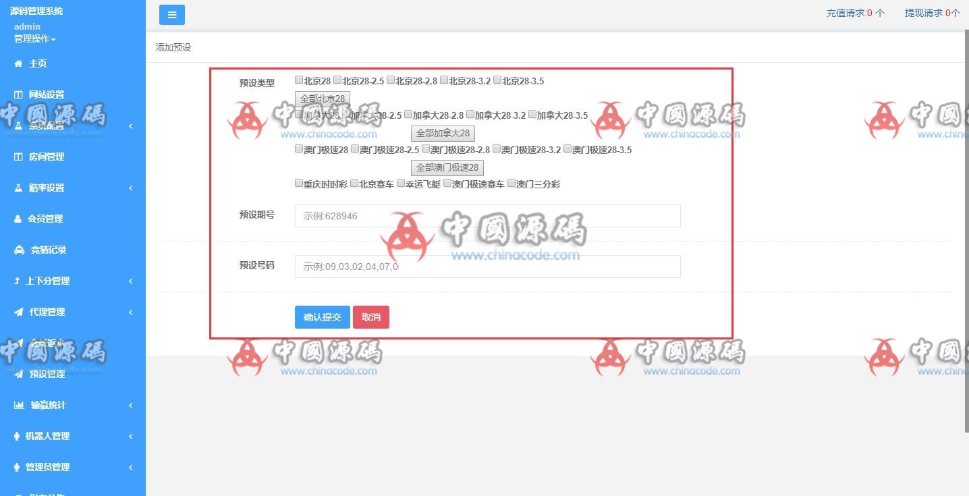The height and width of the screenshot is (496, 969).
Task: Check the 北京赛车 checkbox
Action: click(354, 183)
